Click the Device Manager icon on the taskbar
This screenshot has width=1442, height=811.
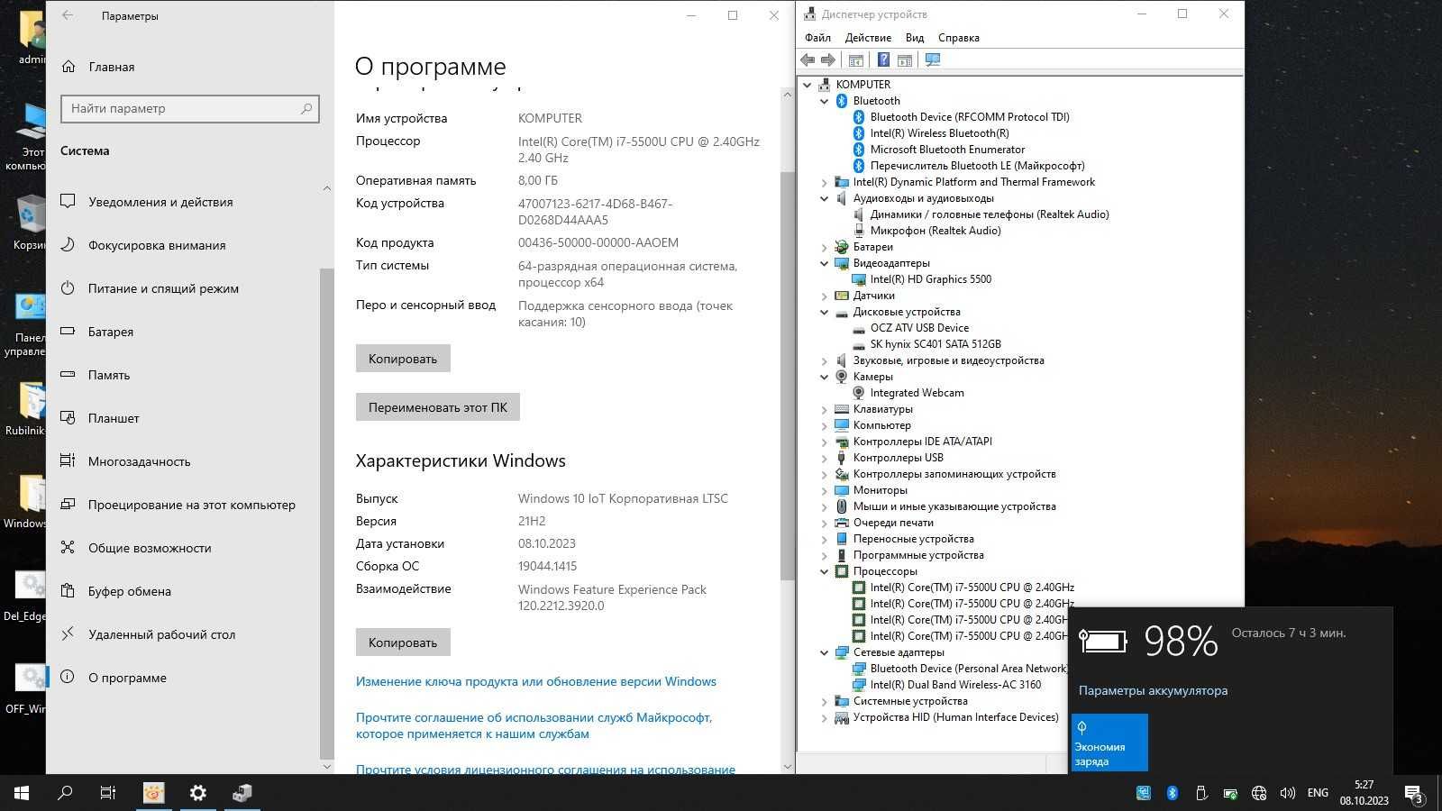coord(242,793)
